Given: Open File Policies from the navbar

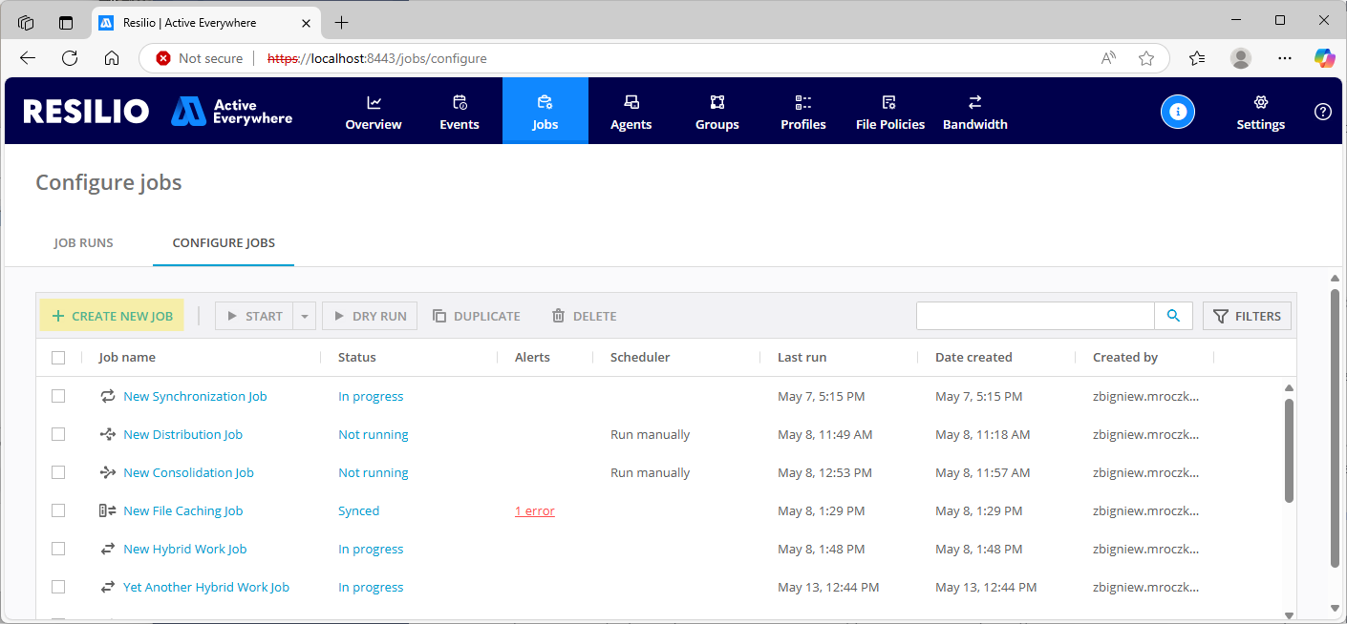Looking at the screenshot, I should tap(889, 112).
